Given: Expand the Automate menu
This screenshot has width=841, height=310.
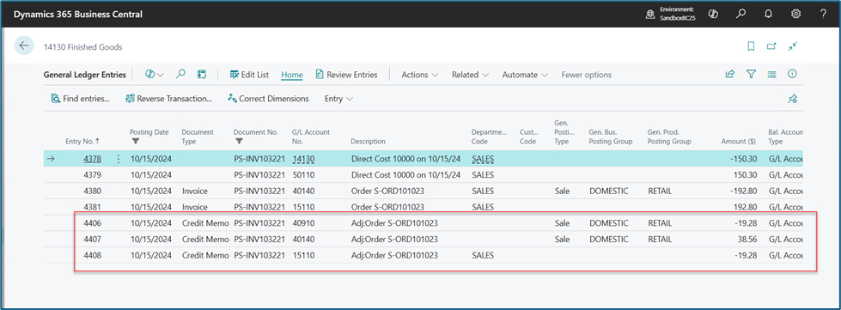Looking at the screenshot, I should tap(525, 75).
